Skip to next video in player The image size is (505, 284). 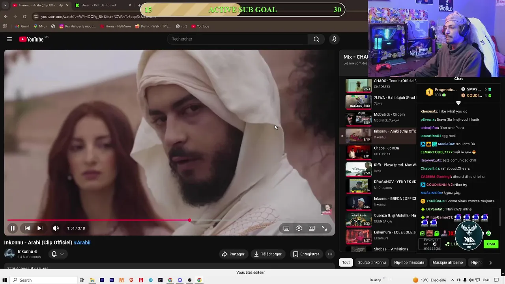tap(40, 228)
